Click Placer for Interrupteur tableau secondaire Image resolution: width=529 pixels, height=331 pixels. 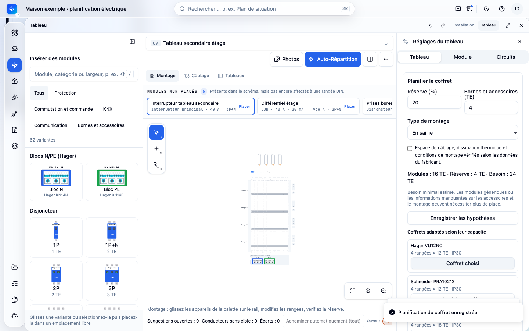[245, 107]
